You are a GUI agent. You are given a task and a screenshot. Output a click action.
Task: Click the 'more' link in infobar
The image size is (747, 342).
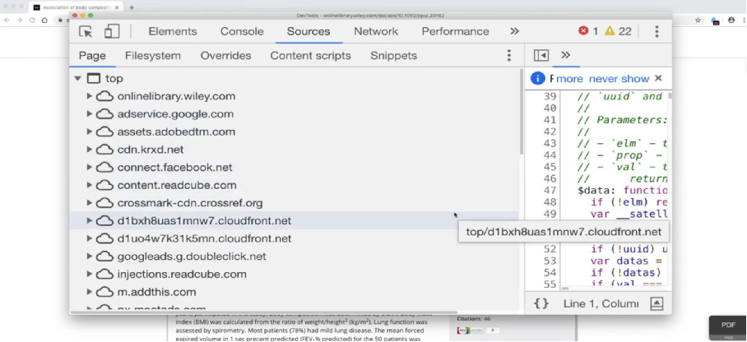pos(569,79)
